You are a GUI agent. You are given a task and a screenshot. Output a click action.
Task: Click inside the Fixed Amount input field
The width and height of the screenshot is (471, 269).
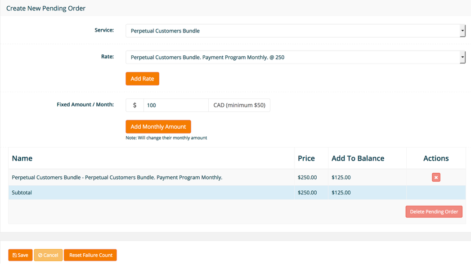[x=176, y=105]
